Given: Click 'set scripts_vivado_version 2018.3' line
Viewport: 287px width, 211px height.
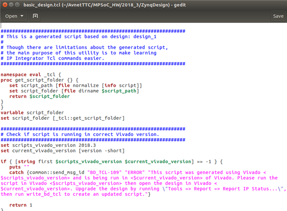Looking at the screenshot, I should tap(48, 145).
